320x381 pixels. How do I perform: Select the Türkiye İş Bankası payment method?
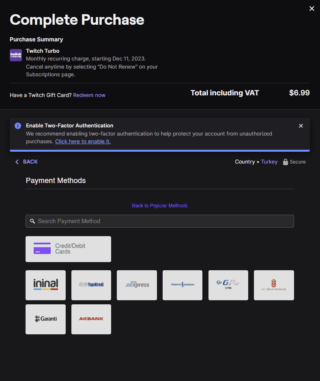tap(183, 285)
